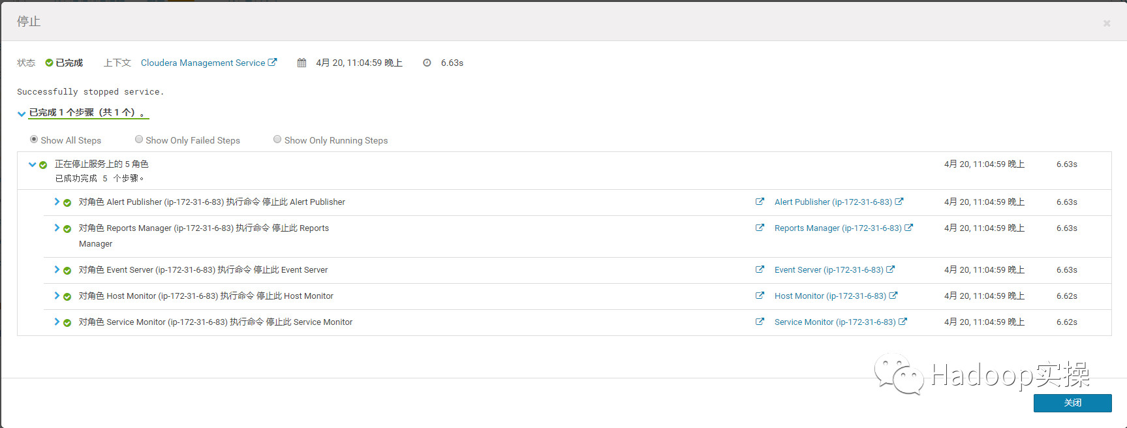Expand the Alert Publisher stop command step
Viewport: 1127px width, 428px height.
[x=57, y=202]
